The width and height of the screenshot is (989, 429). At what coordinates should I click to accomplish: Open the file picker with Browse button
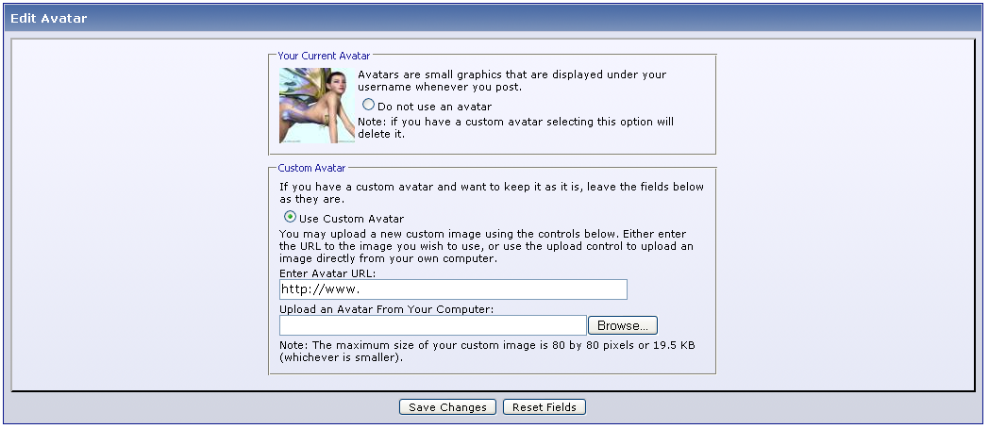(x=623, y=325)
